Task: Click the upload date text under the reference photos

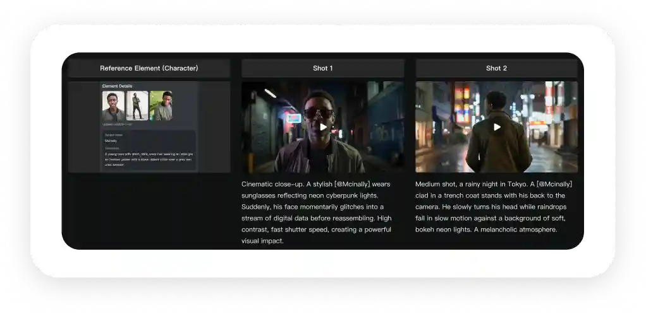Action: 117,124
